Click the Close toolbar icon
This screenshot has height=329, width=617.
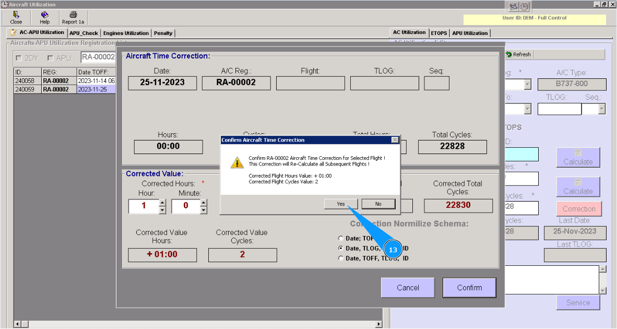[x=16, y=18]
